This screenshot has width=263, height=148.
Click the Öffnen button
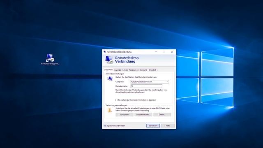162,115
